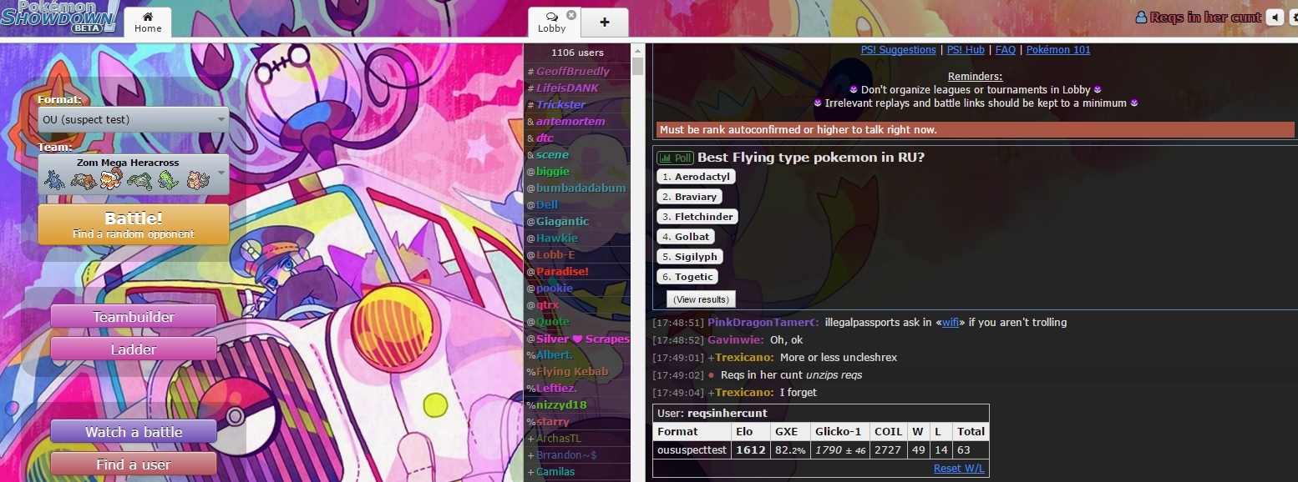Select user Leftiez. in user list

tap(577, 389)
